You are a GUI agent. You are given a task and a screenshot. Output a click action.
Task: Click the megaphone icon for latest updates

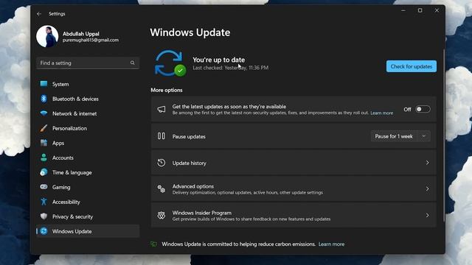tap(162, 110)
